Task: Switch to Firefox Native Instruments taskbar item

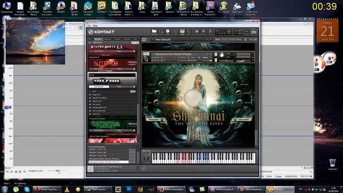Action: point(171,189)
